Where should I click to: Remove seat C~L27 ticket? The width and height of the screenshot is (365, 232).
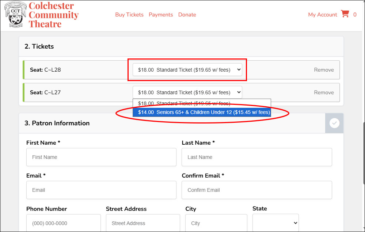pos(324,92)
